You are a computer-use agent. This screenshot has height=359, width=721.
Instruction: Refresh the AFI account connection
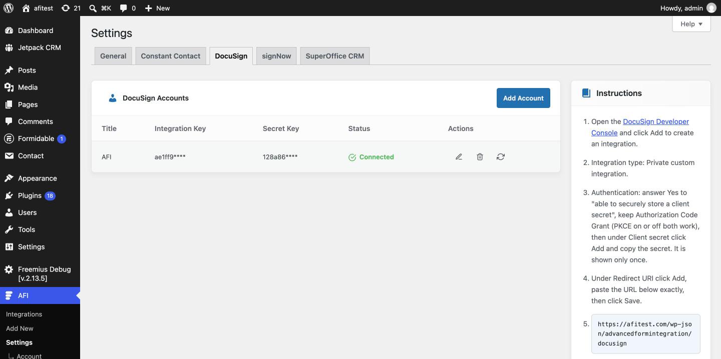pyautogui.click(x=501, y=157)
